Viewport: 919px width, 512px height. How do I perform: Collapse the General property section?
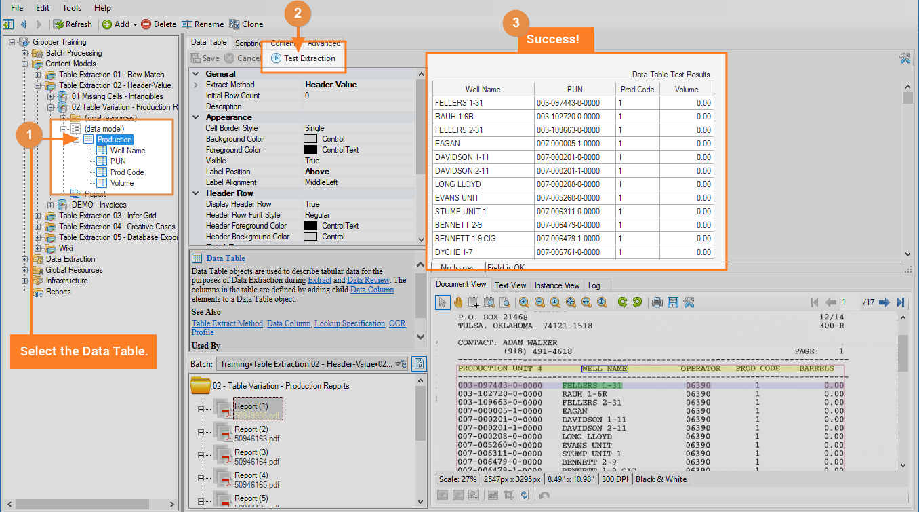coord(196,74)
